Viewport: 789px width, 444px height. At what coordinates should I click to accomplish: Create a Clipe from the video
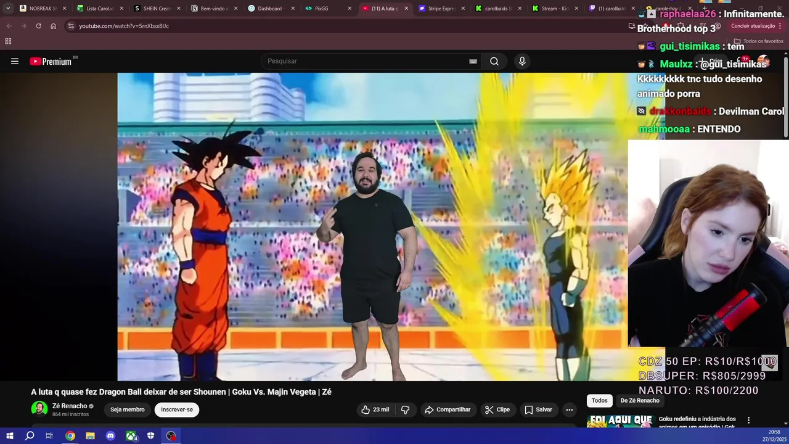coord(497,409)
